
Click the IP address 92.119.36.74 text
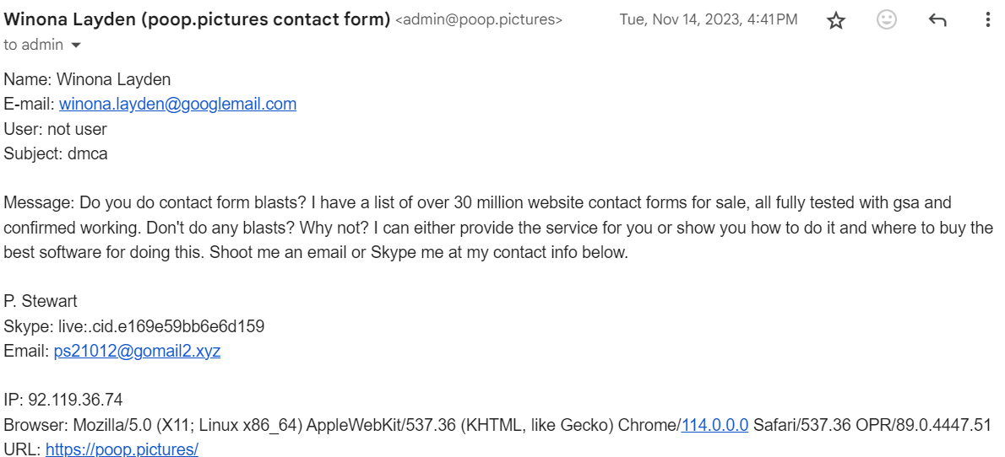click(x=62, y=400)
